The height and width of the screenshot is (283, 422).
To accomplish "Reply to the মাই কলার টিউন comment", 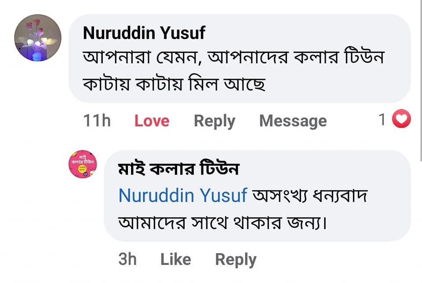I will click(236, 260).
